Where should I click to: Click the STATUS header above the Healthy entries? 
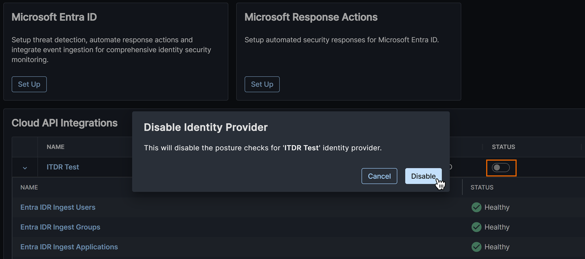482,188
